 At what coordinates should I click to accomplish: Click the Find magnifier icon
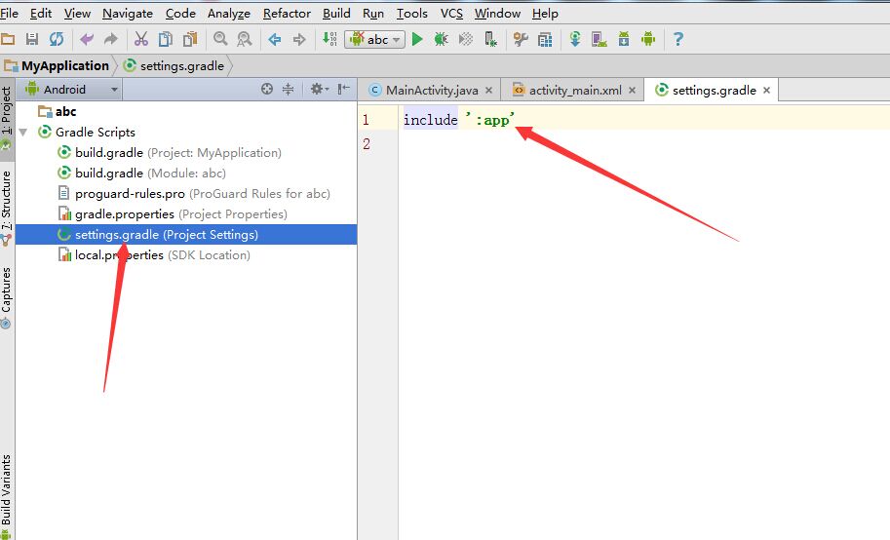pos(220,39)
